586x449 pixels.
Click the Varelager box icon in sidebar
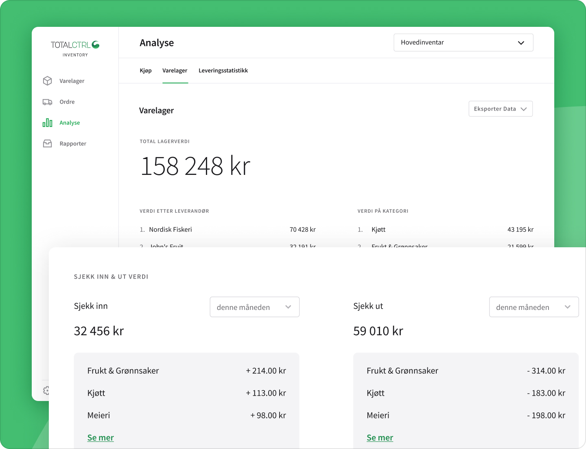click(48, 81)
